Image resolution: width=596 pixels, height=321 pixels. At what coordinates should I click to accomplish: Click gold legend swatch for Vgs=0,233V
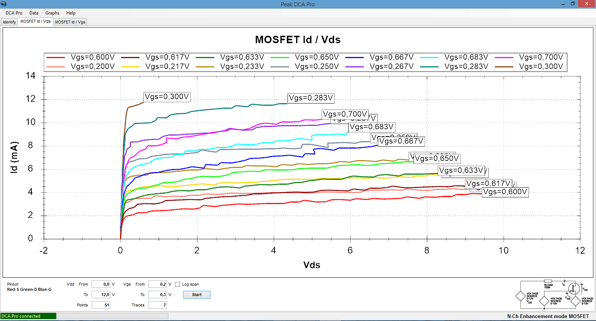[205, 67]
